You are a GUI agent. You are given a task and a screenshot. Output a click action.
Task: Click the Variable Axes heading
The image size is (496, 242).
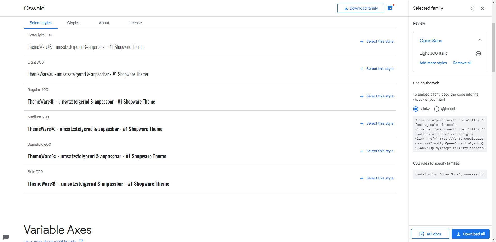click(x=58, y=230)
